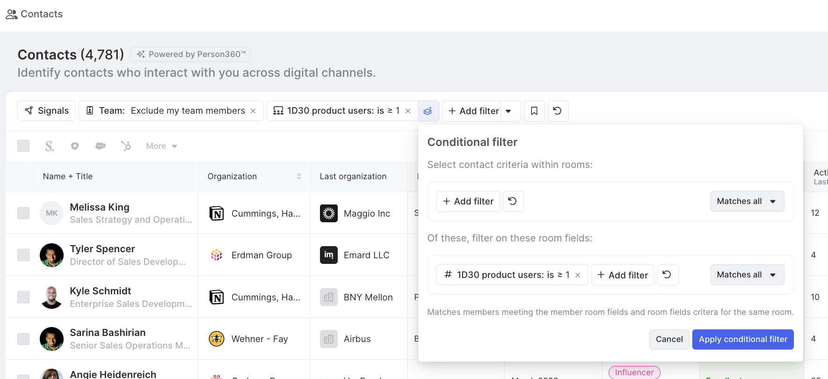Expand the top bar Add filter dropdown arrow
828x379 pixels.
509,111
